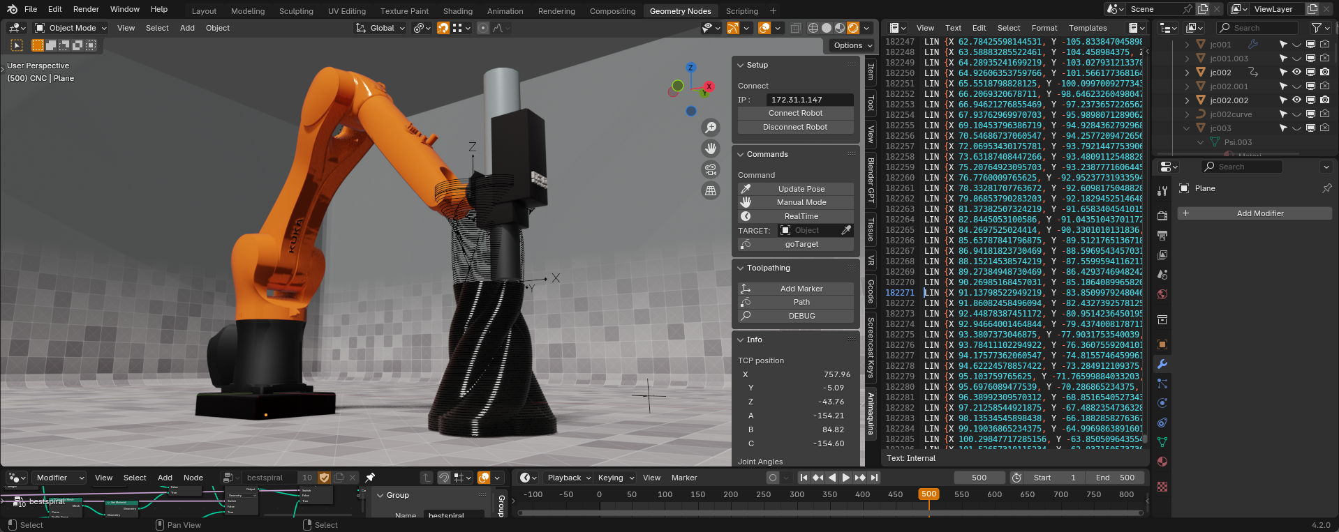Viewport: 1339px width, 532px height.
Task: Click play animation button in timeline
Action: (846, 478)
